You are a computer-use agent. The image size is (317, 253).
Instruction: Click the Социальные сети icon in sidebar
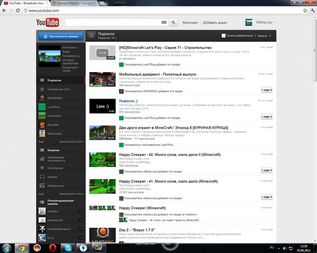pos(42,89)
